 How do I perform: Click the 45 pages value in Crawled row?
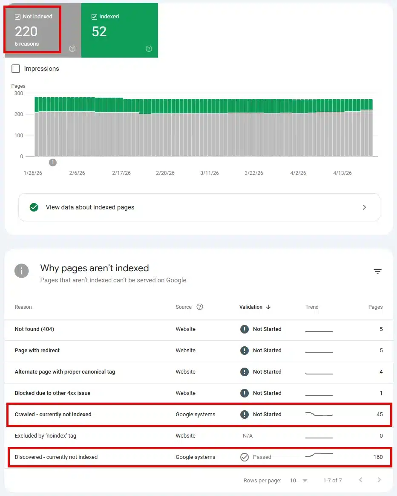point(380,415)
